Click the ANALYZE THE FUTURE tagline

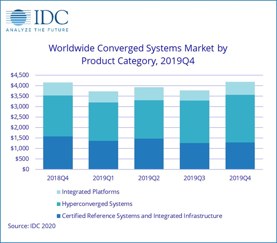pos(37,30)
